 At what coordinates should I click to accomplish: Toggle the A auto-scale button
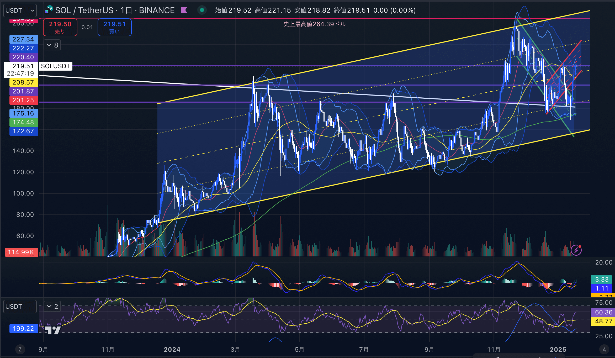click(x=604, y=349)
